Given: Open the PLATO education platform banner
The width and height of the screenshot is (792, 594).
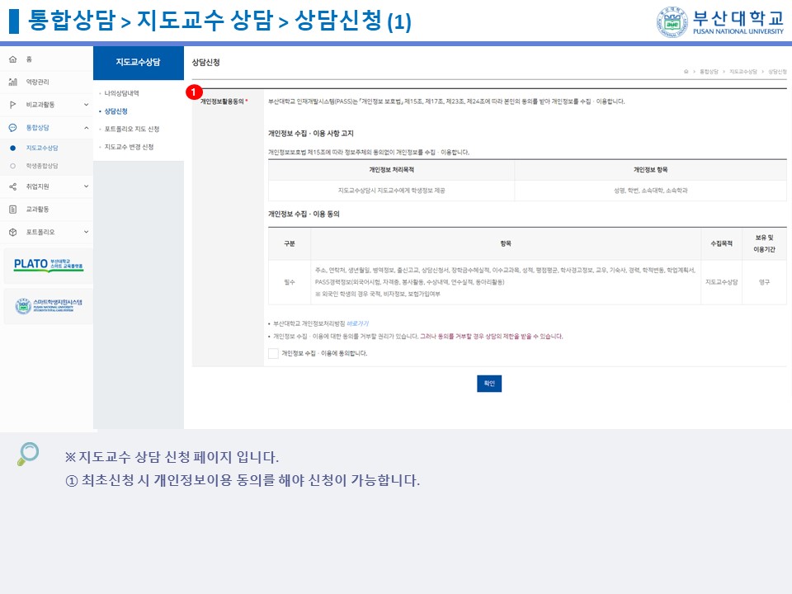Looking at the screenshot, I should pos(48,266).
